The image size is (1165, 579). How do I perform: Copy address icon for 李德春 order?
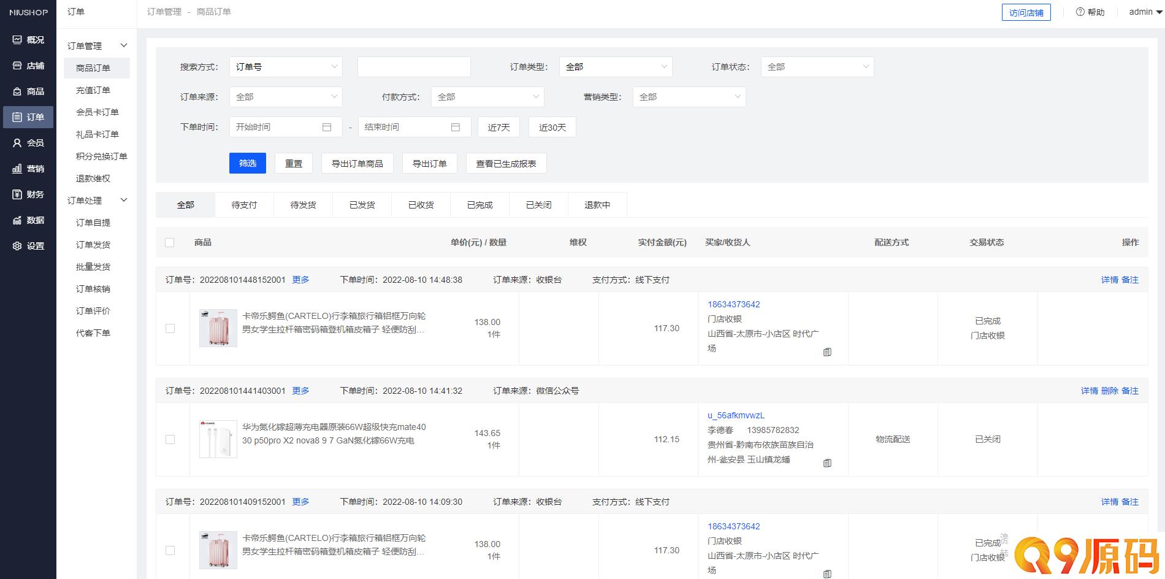[x=827, y=463]
